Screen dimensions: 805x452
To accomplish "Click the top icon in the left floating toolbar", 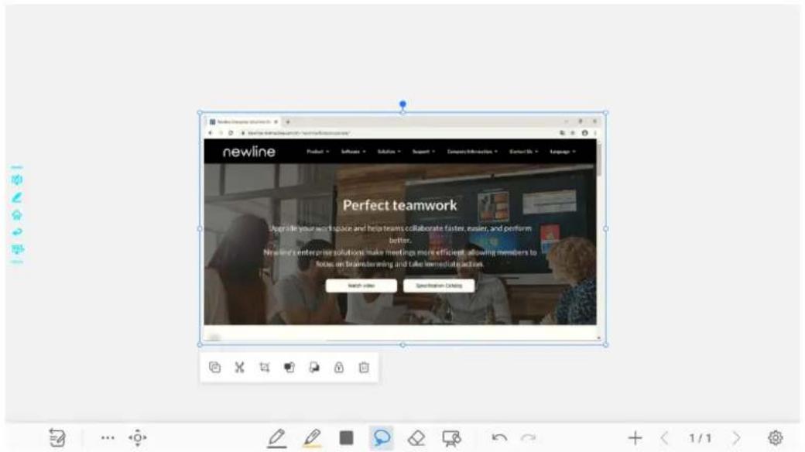I will (x=17, y=180).
